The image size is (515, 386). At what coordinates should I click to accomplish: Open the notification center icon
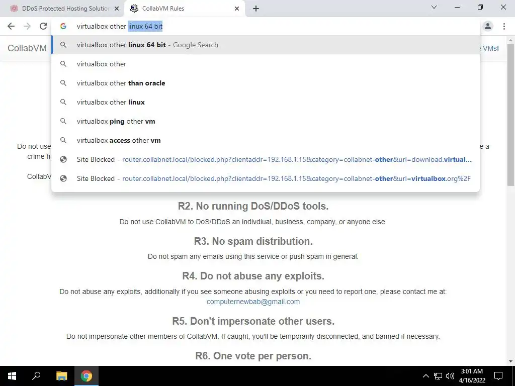click(x=498, y=376)
